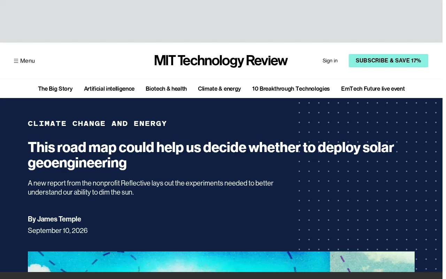The width and height of the screenshot is (446, 279).
Task: Click Subscribe & Save 17% button
Action: [388, 61]
